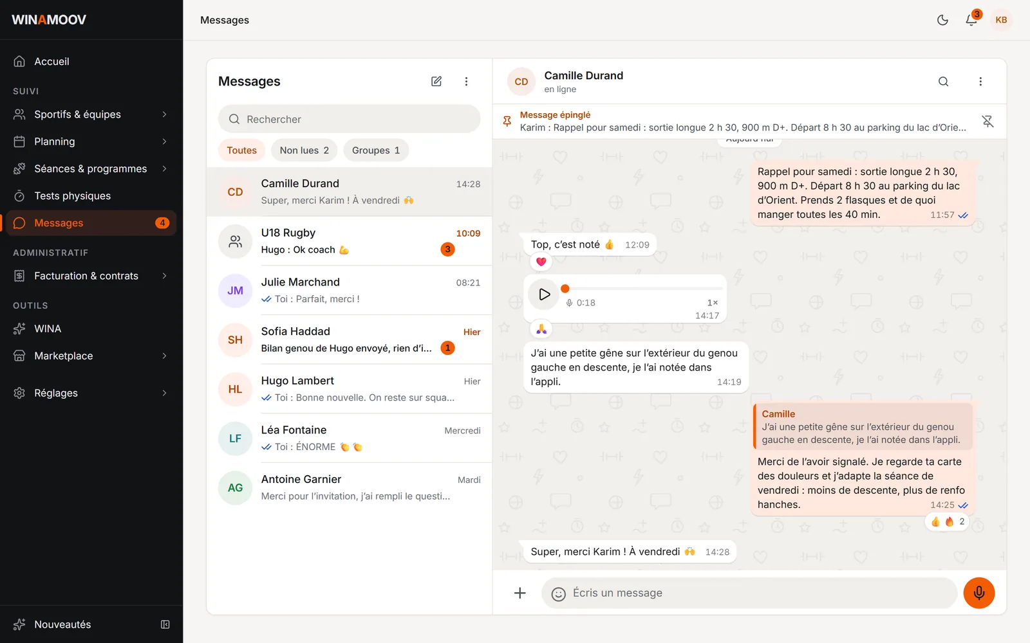
Task: Expand Séances & programmes submenu
Action: (x=91, y=168)
